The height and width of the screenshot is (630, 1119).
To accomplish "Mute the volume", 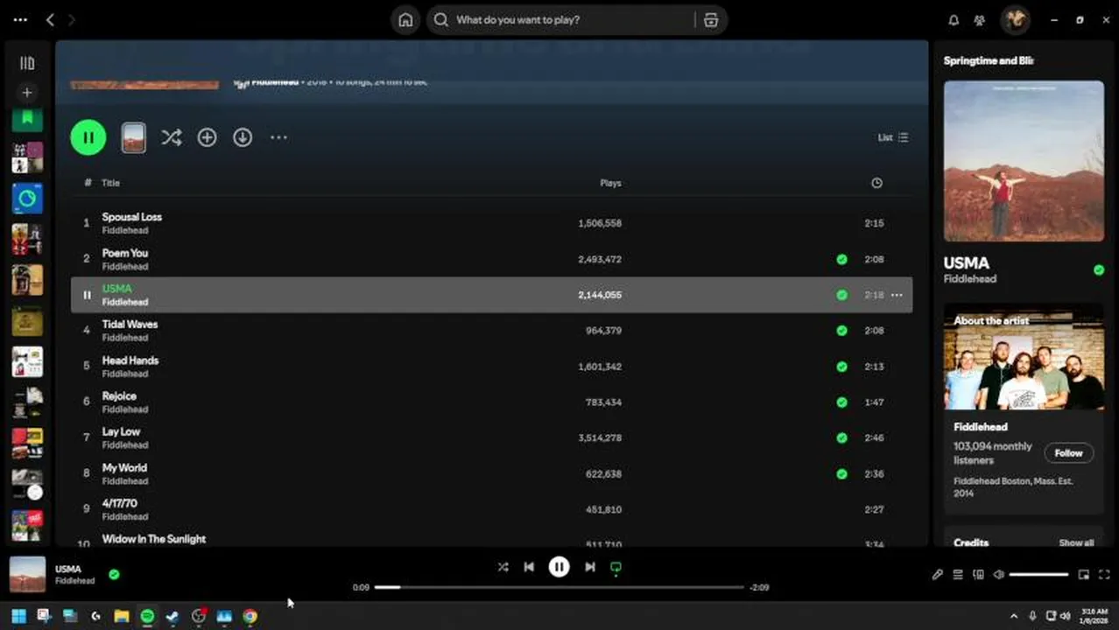I will (999, 575).
